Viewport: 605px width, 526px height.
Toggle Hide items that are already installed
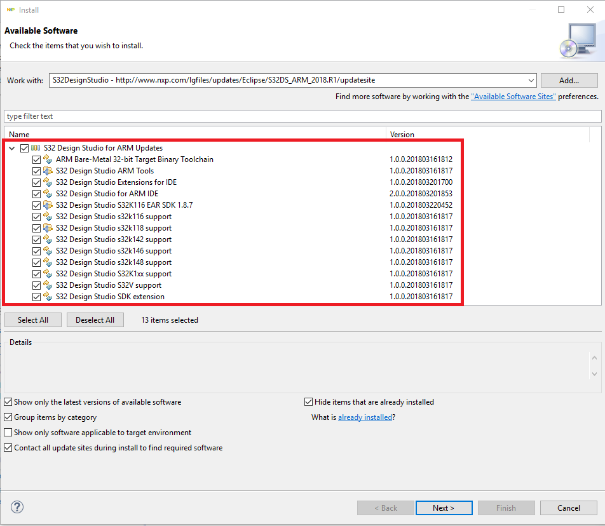coord(308,402)
